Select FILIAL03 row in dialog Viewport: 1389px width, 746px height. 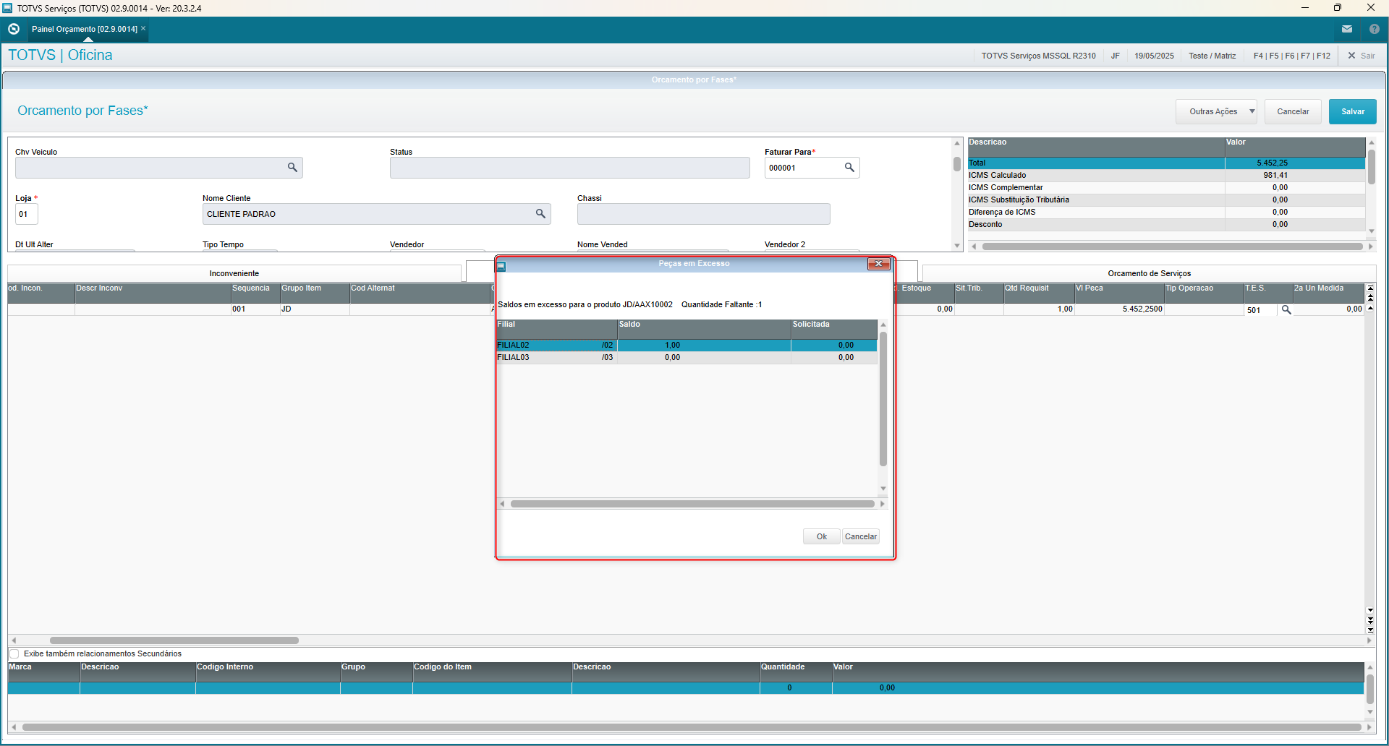coord(687,358)
